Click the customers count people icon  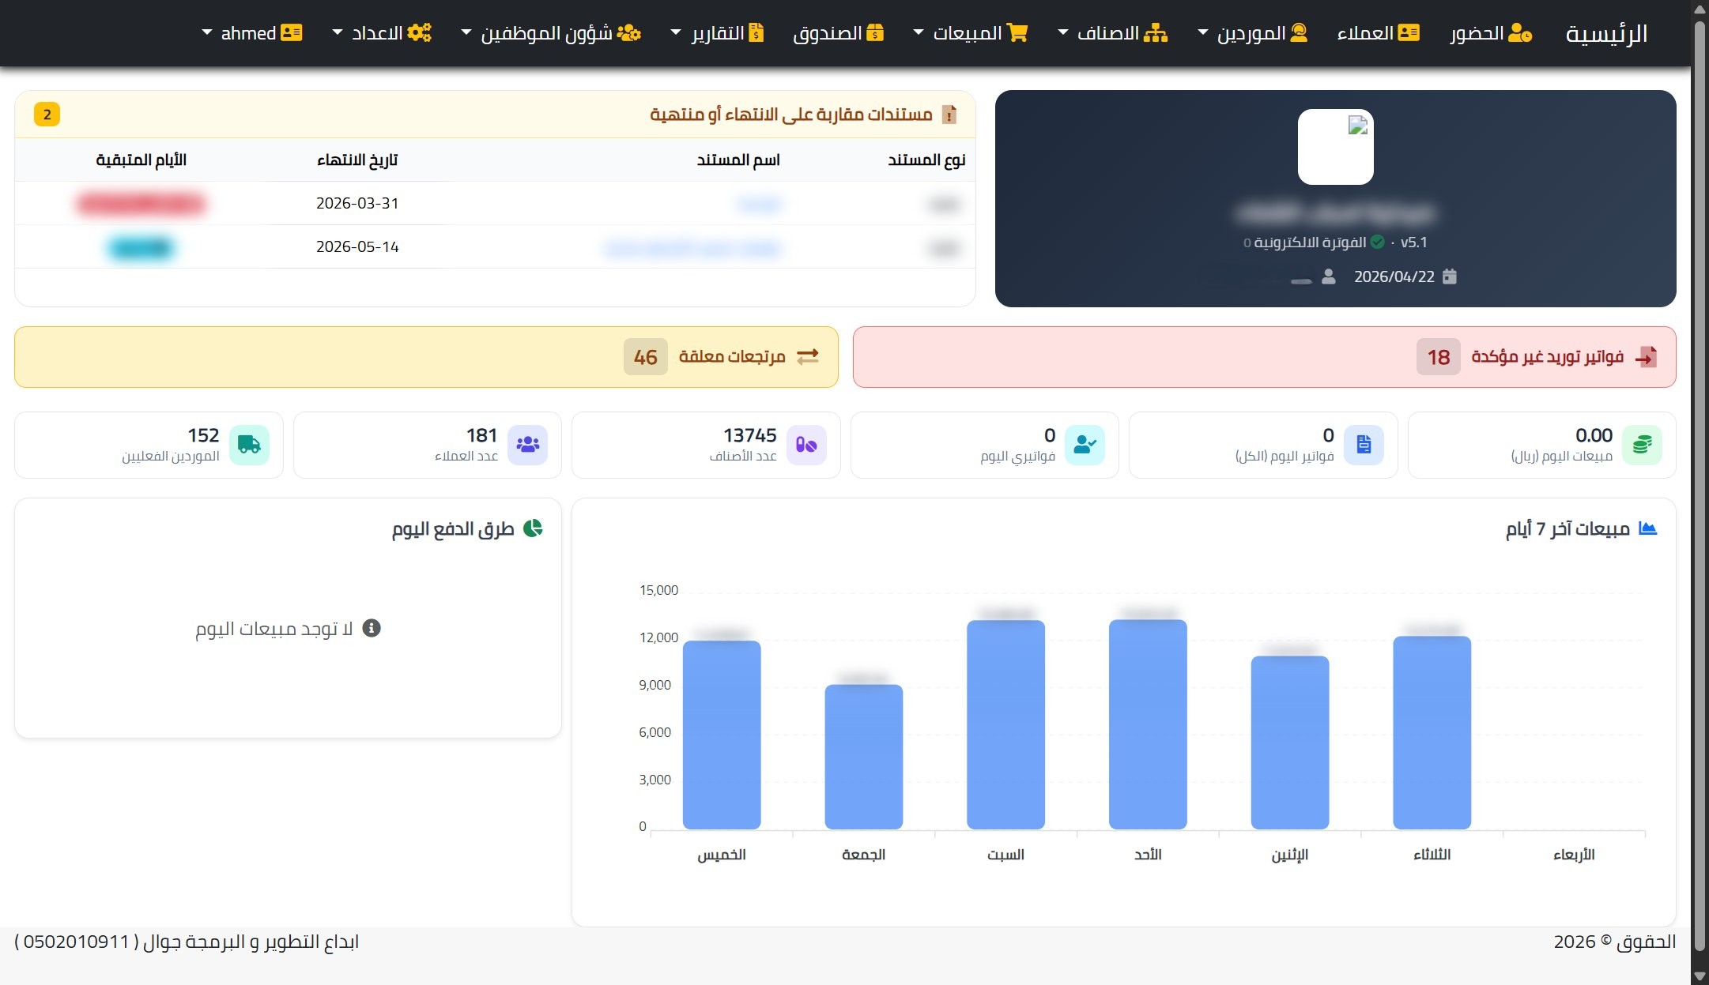pos(527,445)
